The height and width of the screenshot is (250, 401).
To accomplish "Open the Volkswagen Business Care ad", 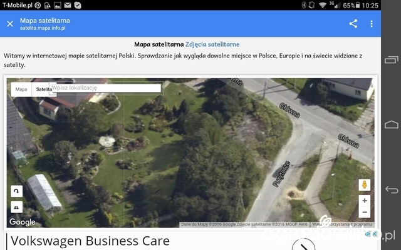I will [x=90, y=241].
